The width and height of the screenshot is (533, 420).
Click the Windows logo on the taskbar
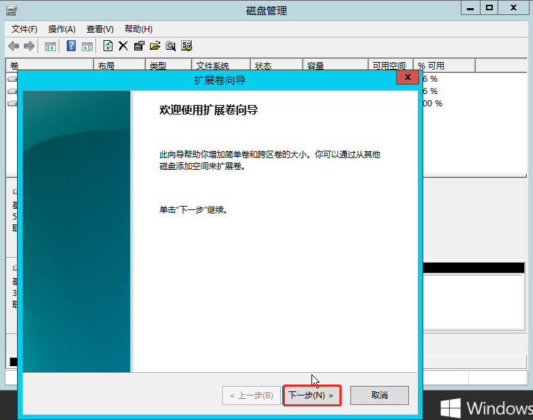(x=451, y=408)
